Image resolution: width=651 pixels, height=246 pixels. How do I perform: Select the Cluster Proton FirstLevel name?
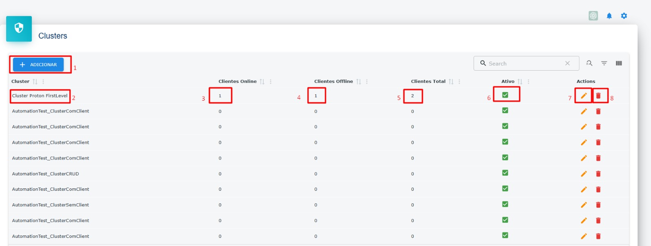tap(40, 96)
